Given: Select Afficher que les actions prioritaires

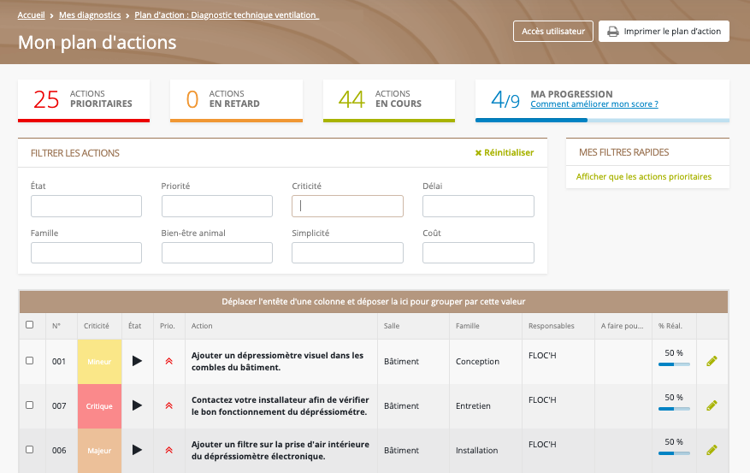Looking at the screenshot, I should 644,176.
